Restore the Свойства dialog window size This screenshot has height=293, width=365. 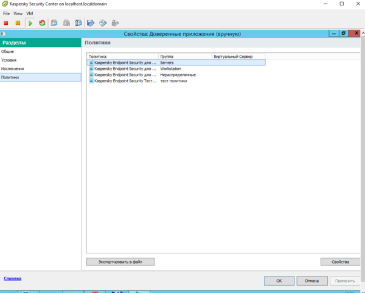coord(343,34)
